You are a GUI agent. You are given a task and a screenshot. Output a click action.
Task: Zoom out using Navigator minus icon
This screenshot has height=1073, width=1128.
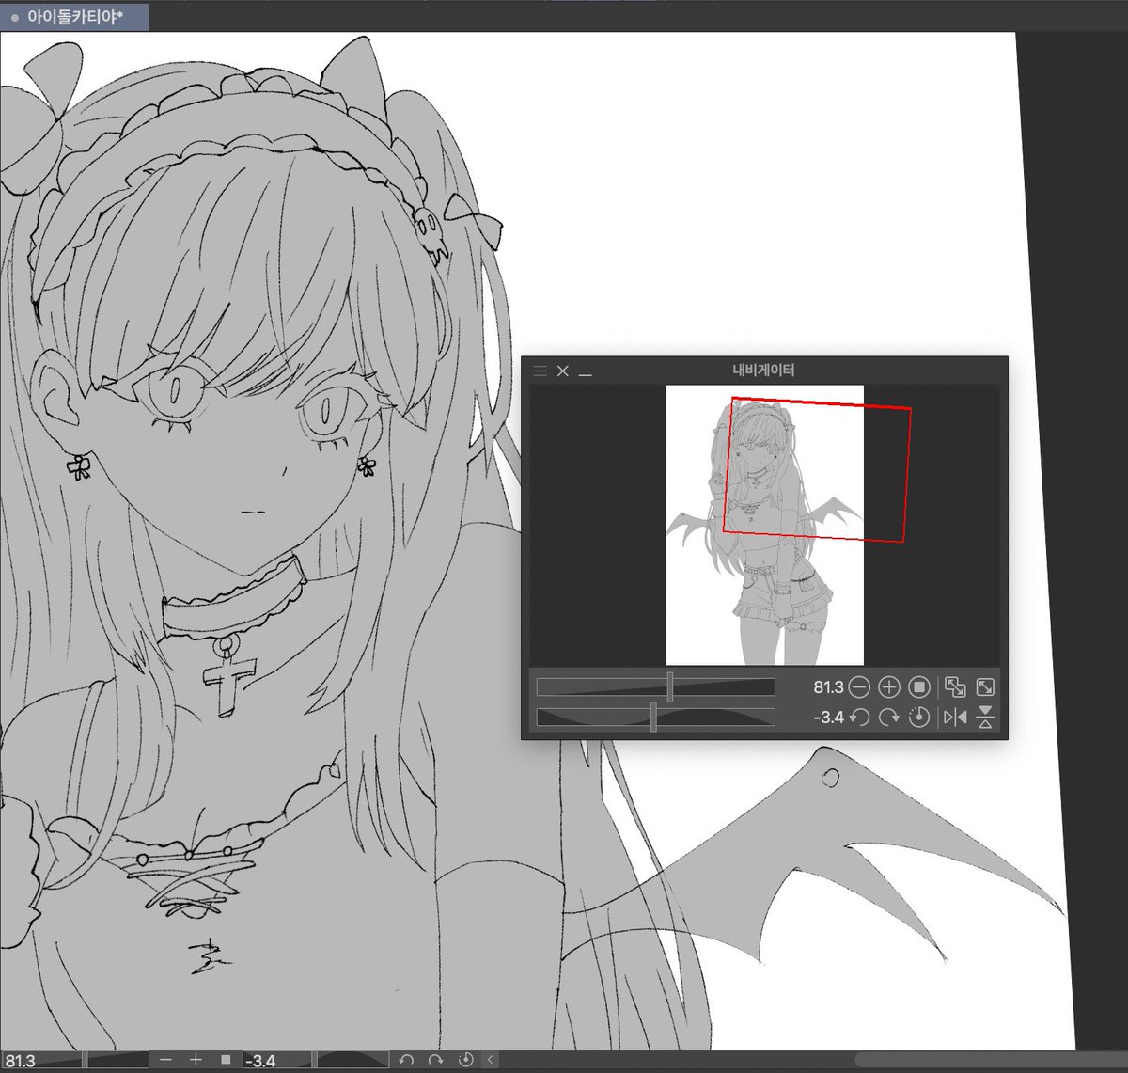tap(859, 687)
